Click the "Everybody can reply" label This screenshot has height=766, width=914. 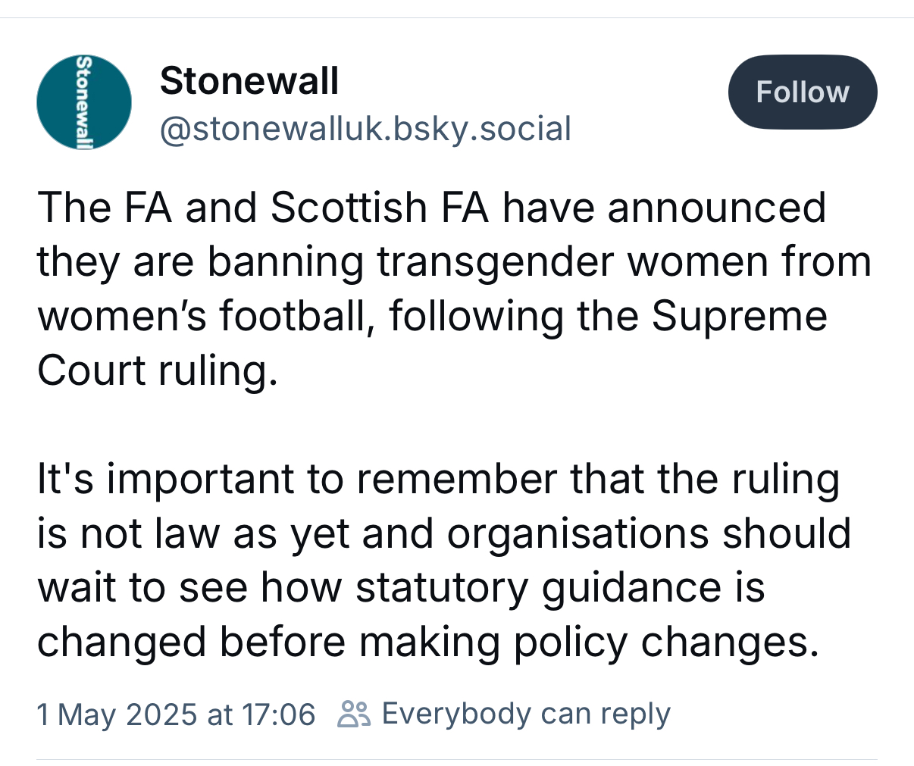pyautogui.click(x=526, y=714)
